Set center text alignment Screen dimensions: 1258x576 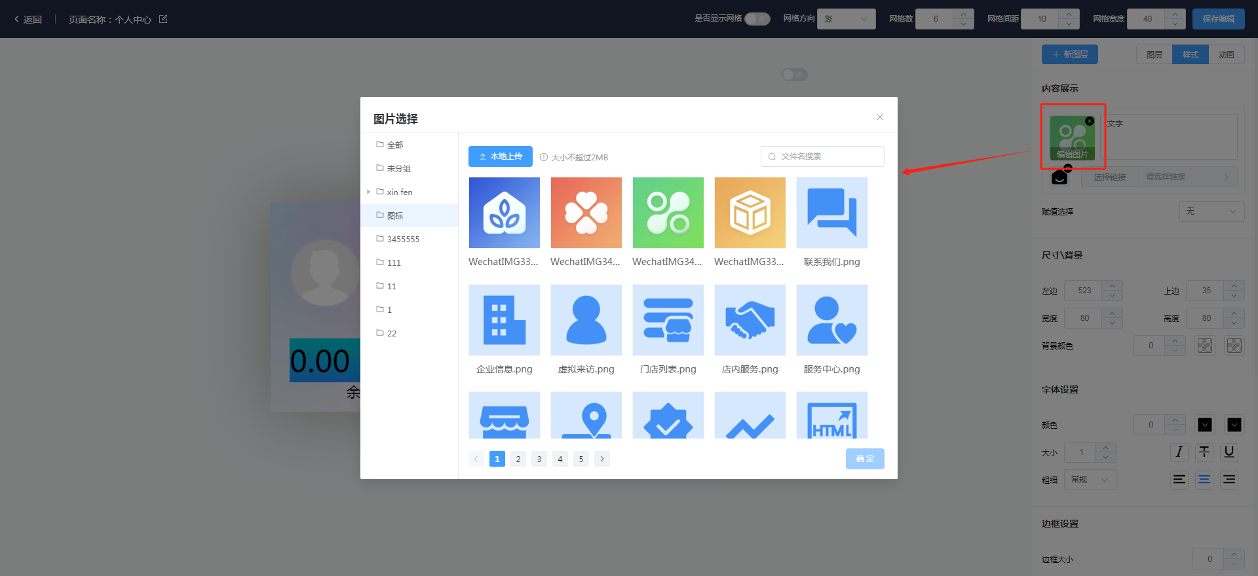tap(1204, 480)
